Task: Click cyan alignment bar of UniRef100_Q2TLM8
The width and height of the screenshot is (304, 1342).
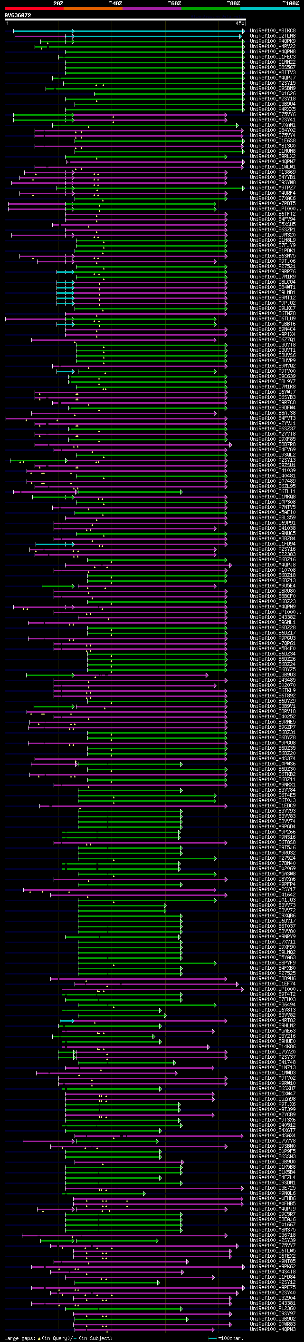Action: click(129, 37)
